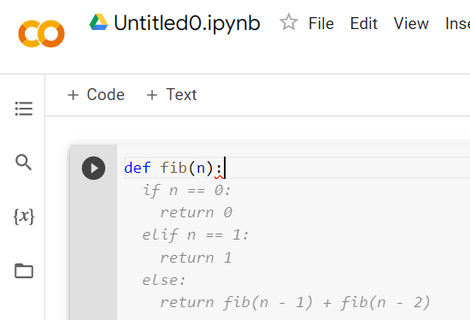Add a new Text cell

coord(172,95)
